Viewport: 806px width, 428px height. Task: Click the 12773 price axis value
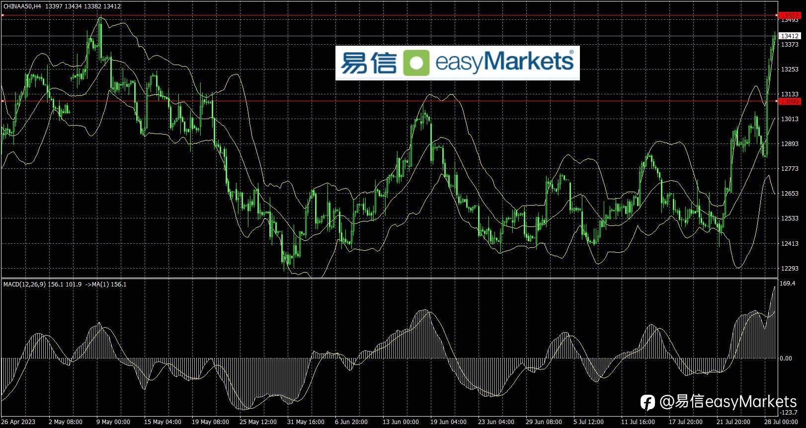[x=790, y=169]
